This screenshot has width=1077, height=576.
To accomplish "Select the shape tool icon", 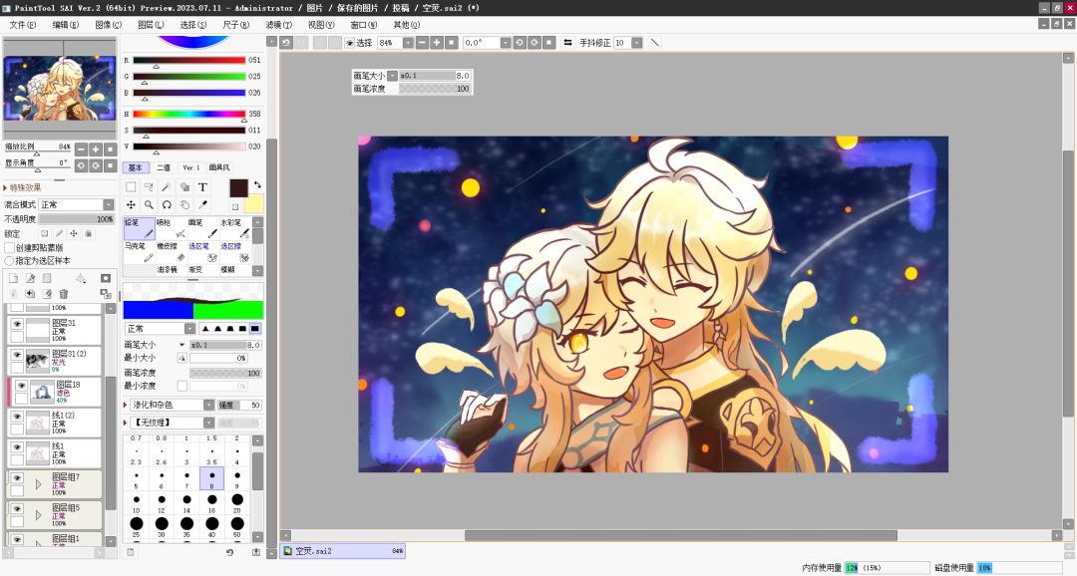I will [x=184, y=186].
